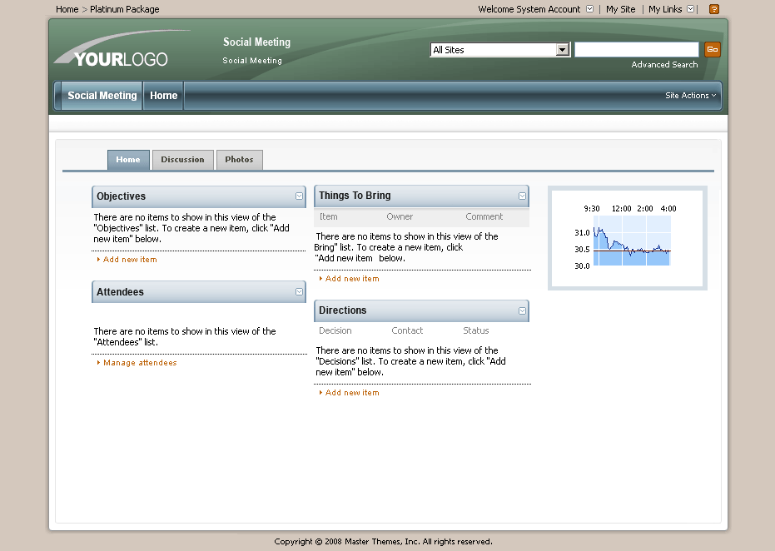Add new item under Objectives
The image size is (775, 551).
pos(130,260)
